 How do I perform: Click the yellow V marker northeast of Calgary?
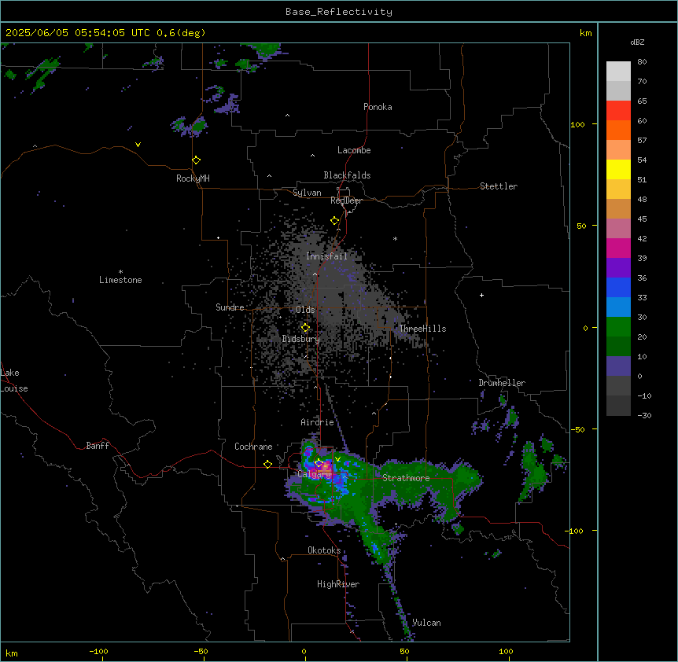coord(337,459)
